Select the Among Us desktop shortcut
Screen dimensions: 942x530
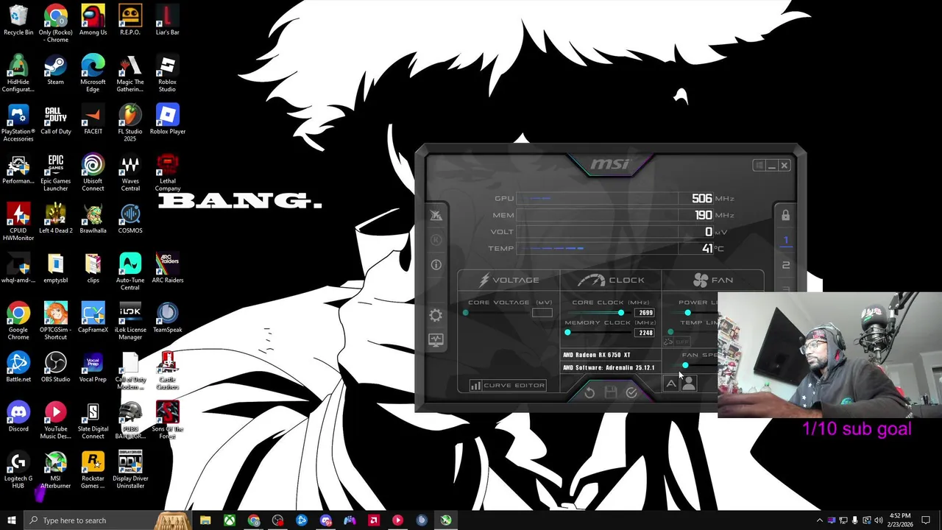93,21
